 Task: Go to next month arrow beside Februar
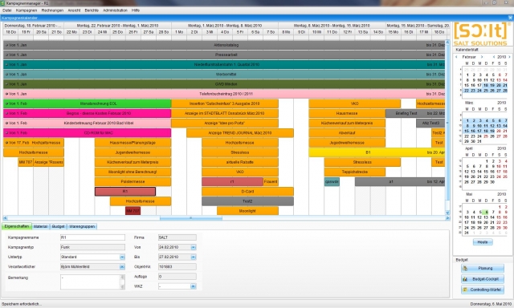482,57
